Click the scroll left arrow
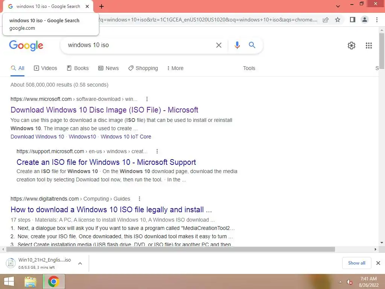Image resolution: width=385 pixels, height=289 pixels. pyautogui.click(x=3, y=249)
